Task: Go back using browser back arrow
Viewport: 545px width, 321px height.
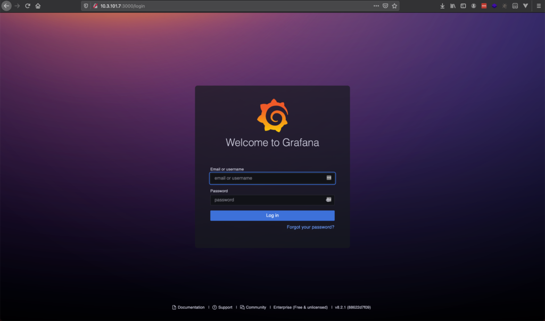Action: click(x=6, y=6)
